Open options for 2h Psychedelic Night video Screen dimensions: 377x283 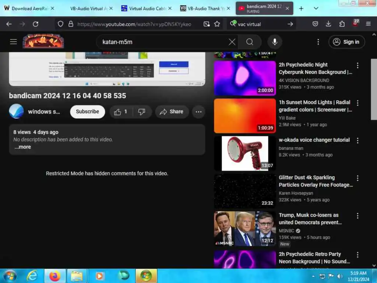tap(358, 66)
